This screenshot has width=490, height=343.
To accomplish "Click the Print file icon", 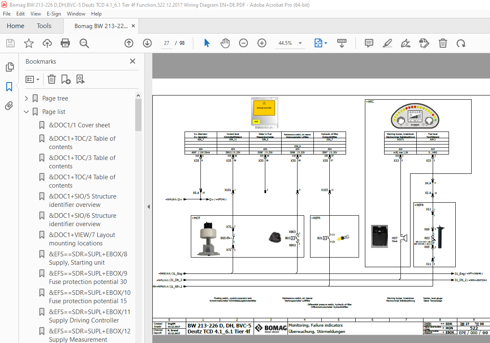I will coord(65,43).
